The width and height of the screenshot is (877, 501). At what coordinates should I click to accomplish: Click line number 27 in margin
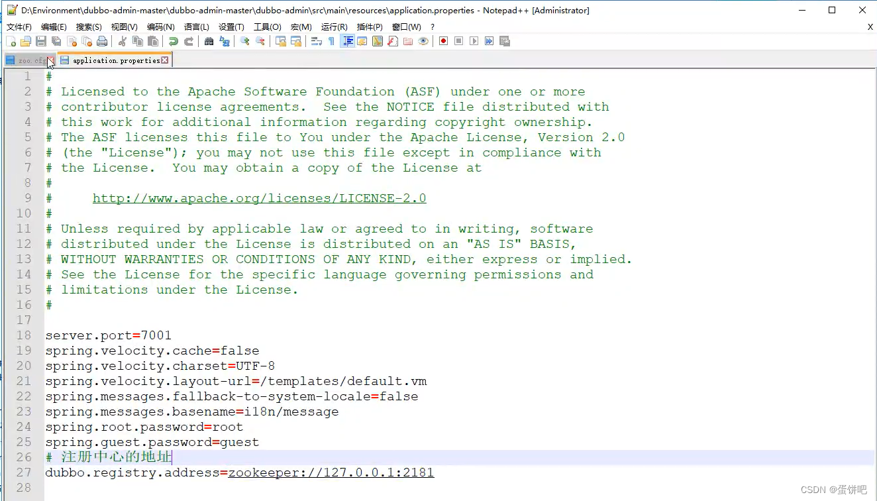[x=24, y=473]
